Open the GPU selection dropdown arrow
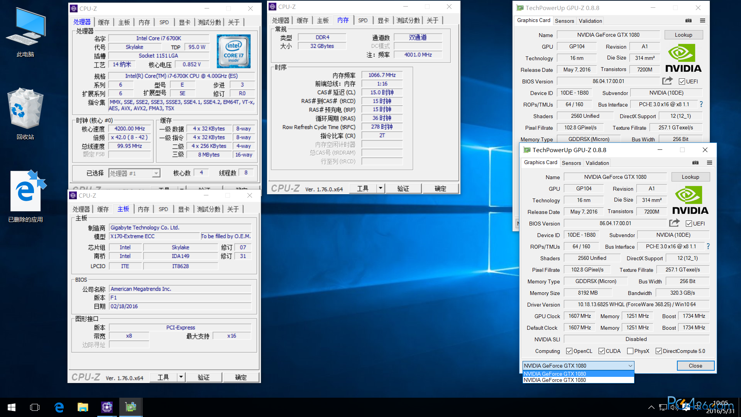Image resolution: width=741 pixels, height=417 pixels. pyautogui.click(x=630, y=366)
